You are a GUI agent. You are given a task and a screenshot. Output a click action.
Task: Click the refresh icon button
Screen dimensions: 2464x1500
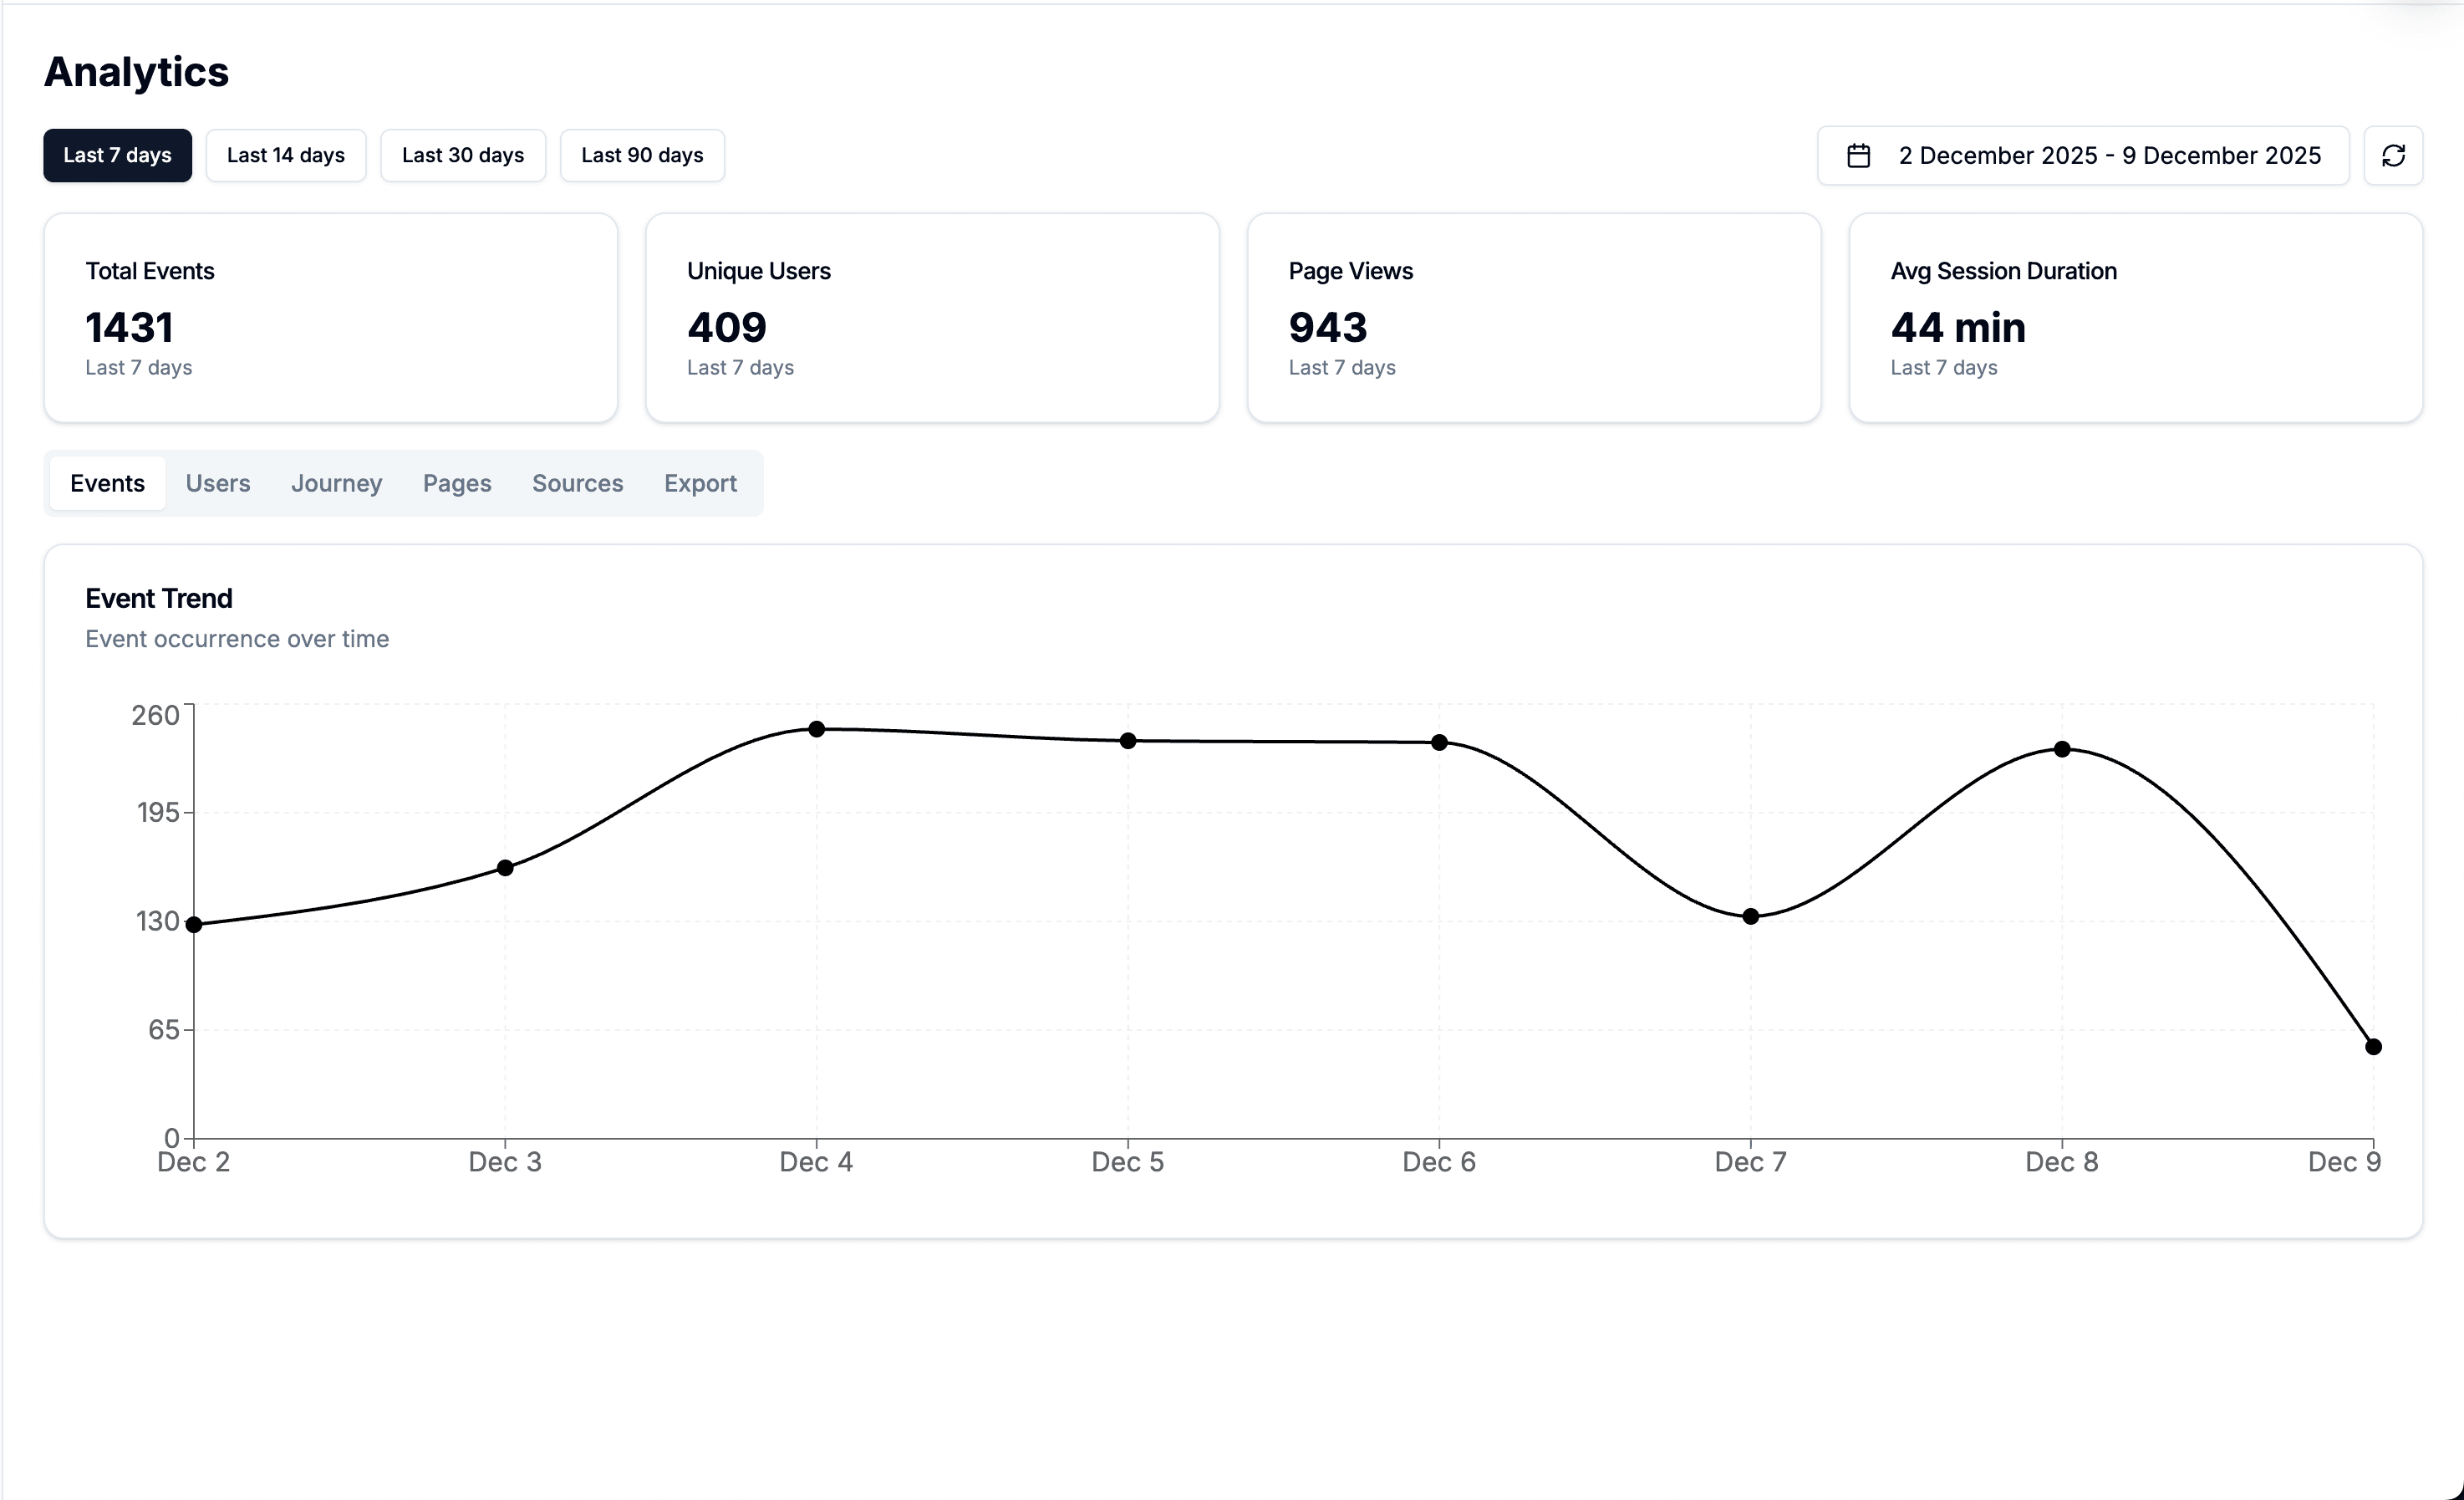2393,156
